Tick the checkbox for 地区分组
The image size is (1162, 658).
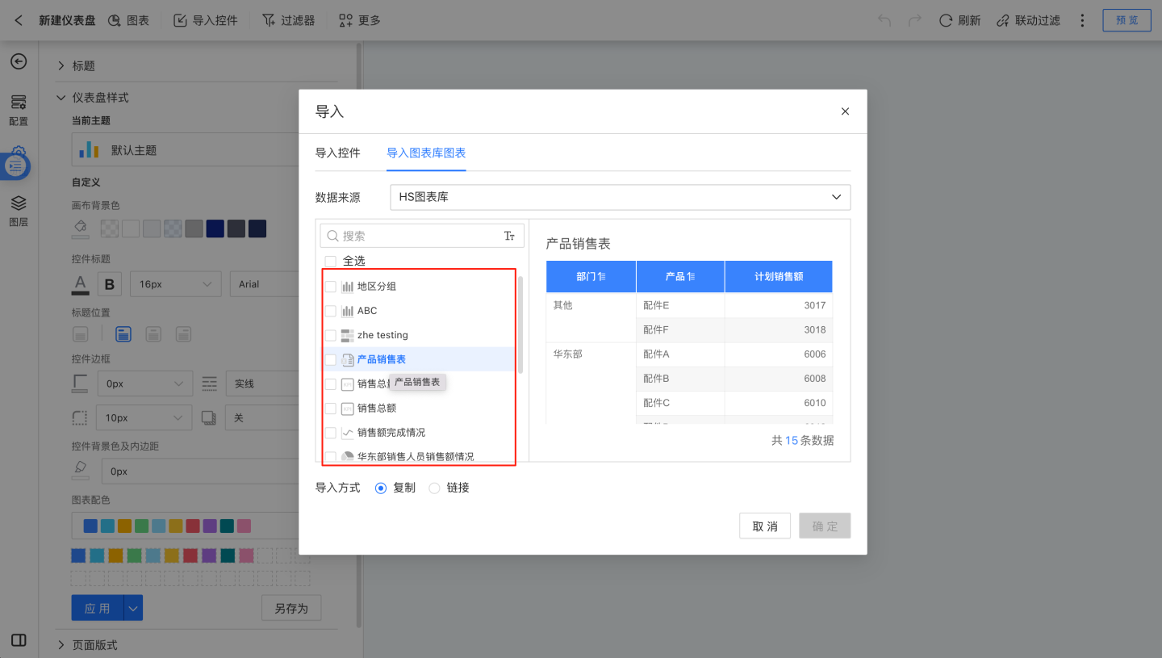[331, 287]
